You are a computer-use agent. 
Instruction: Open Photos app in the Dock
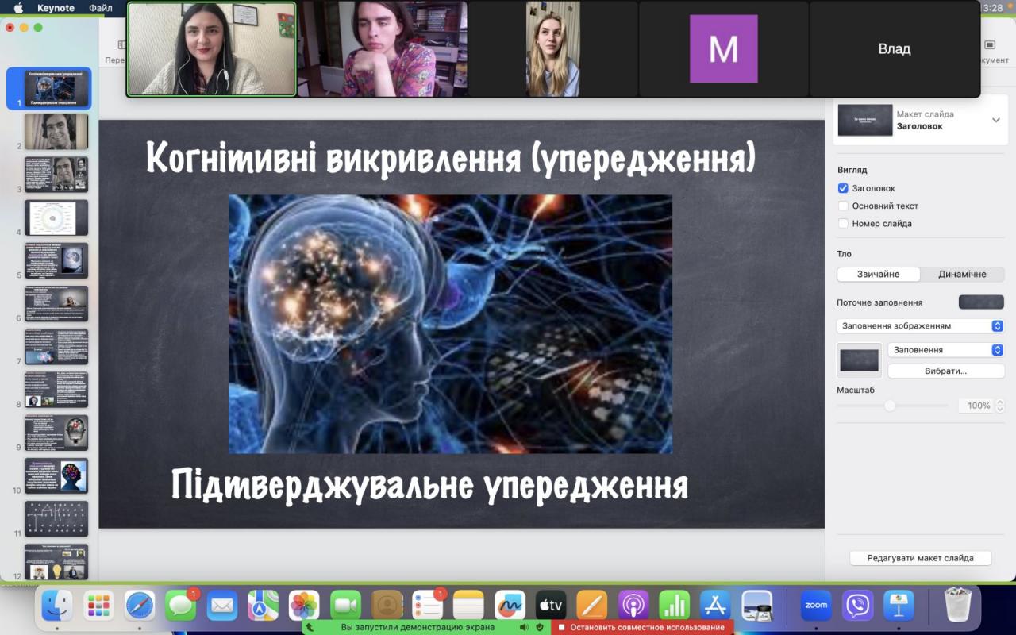point(304,606)
